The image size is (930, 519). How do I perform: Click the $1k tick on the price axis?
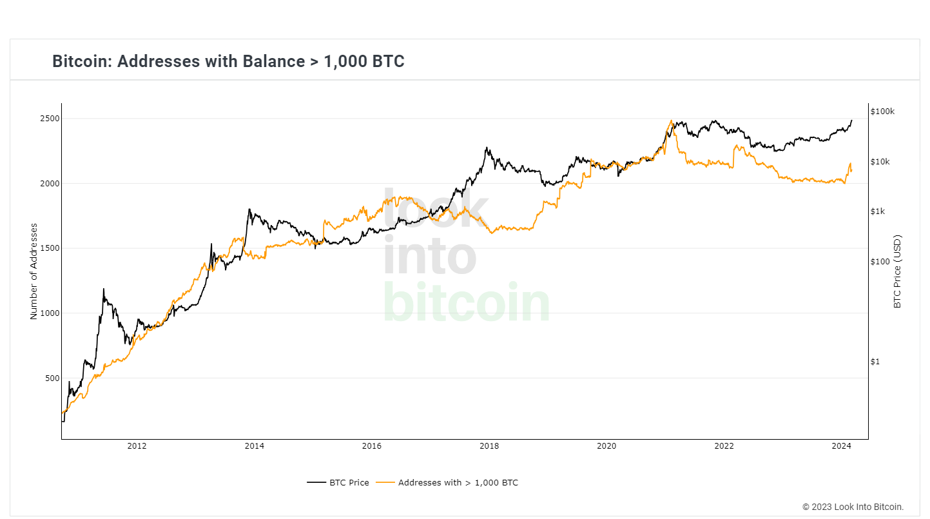pos(878,211)
